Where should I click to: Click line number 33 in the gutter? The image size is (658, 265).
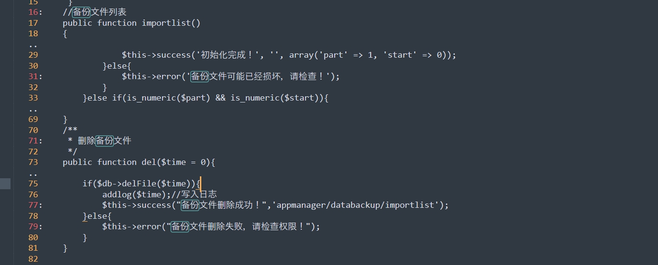(33, 98)
